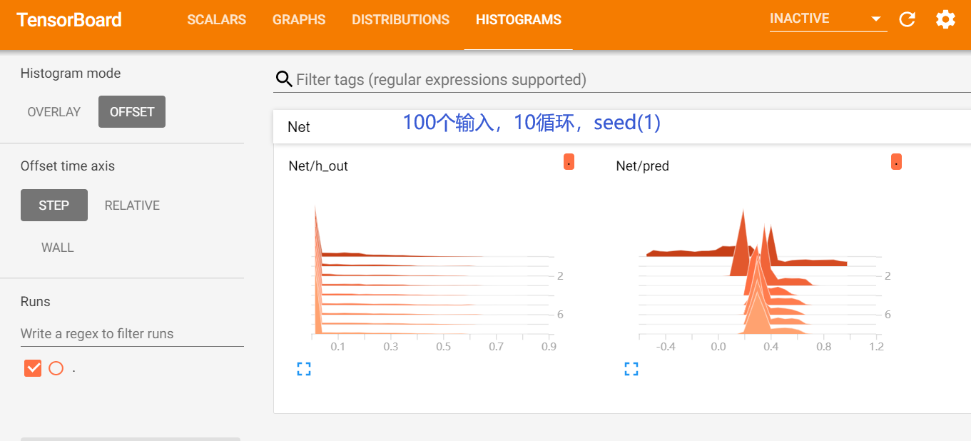
Task: Set offset time axis to WALL
Action: 57,247
